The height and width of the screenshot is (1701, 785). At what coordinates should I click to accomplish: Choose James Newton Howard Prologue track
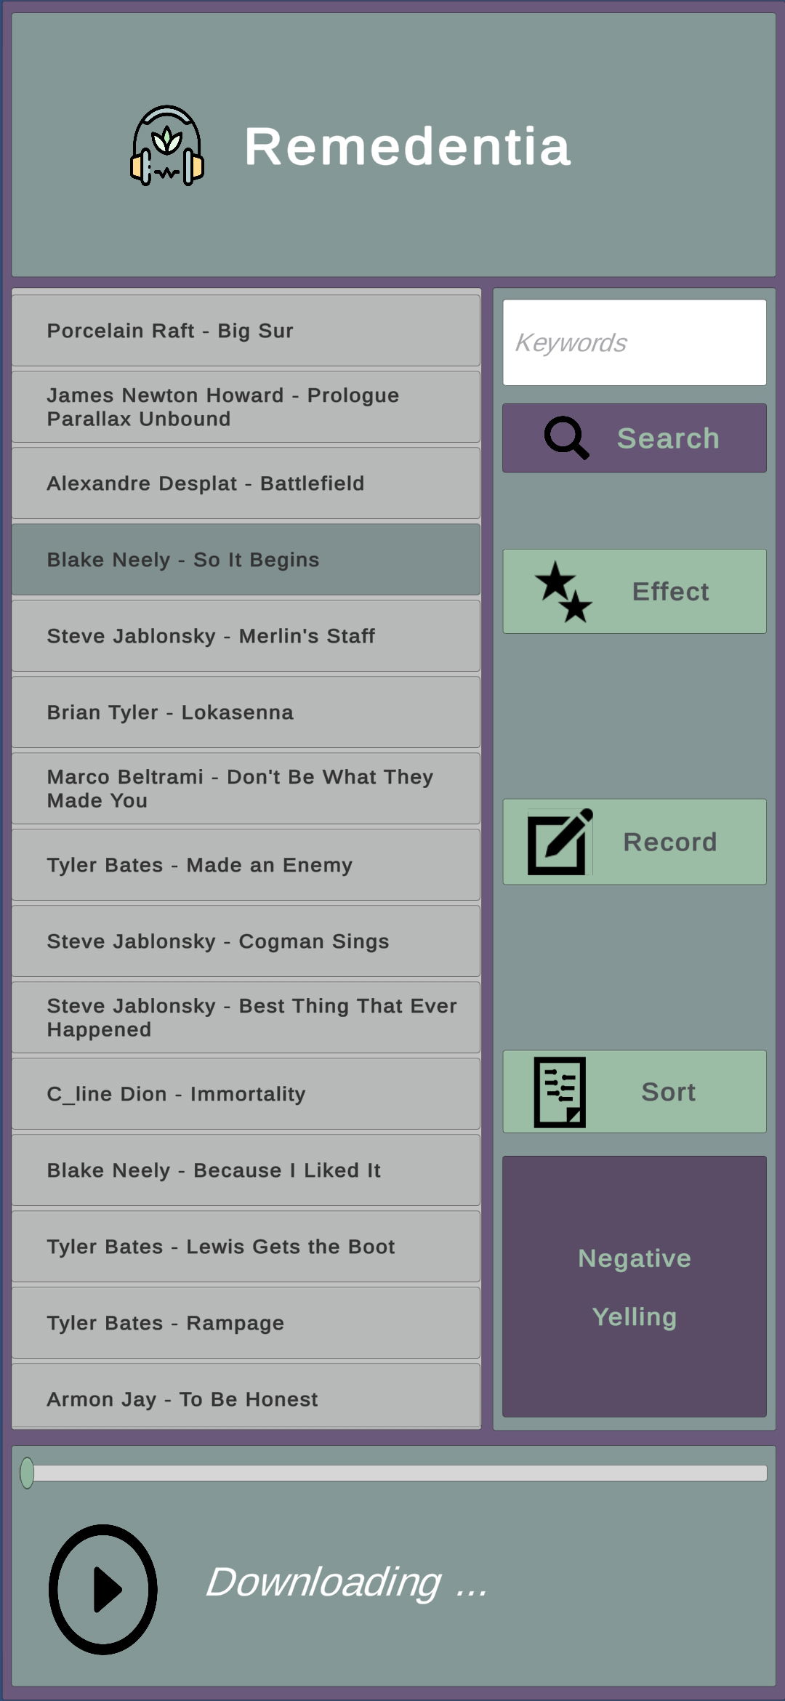pyautogui.click(x=246, y=407)
